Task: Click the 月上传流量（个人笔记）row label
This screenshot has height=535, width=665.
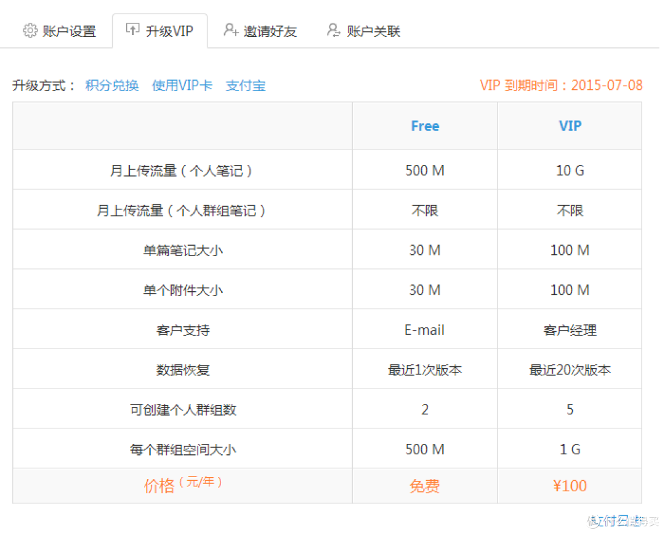Action: [182, 171]
